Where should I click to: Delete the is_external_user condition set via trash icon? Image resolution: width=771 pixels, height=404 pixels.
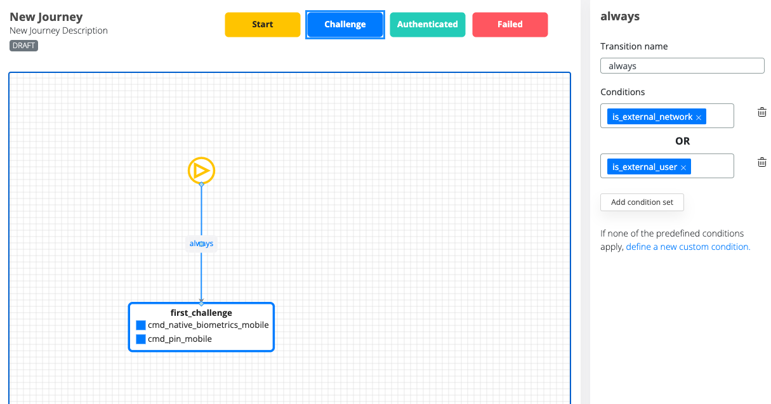pos(761,162)
